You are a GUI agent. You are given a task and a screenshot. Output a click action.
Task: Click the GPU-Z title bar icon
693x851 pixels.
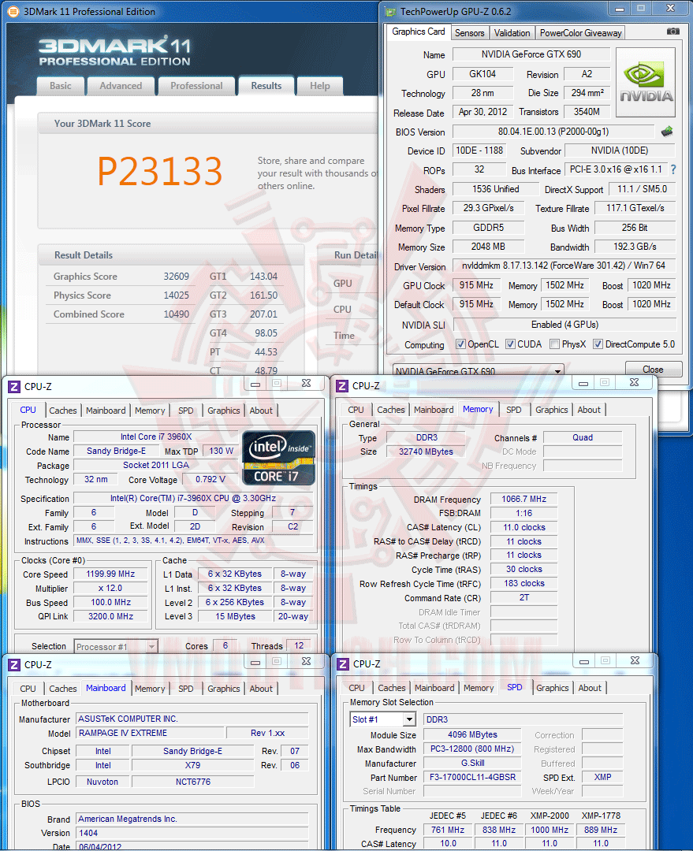tap(390, 11)
